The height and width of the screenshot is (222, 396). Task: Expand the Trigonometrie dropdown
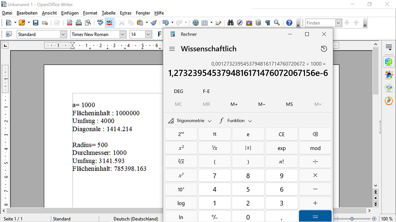[x=190, y=121]
